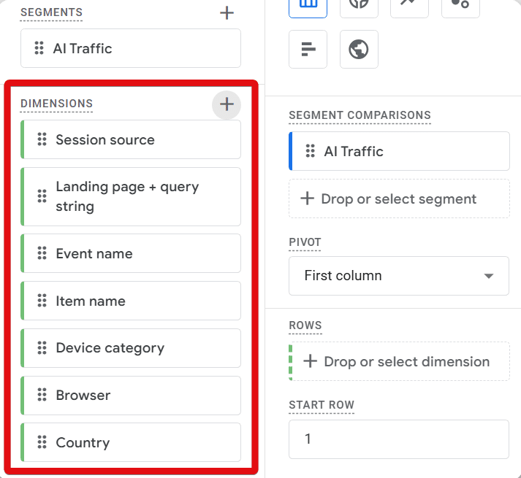Viewport: 521px width, 478px height.
Task: Grab the drag handle of Browser
Action: [42, 395]
